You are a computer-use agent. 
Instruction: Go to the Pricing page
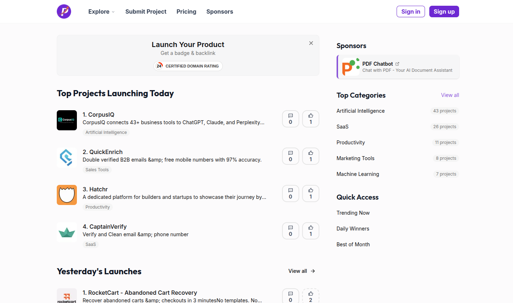pos(186,11)
